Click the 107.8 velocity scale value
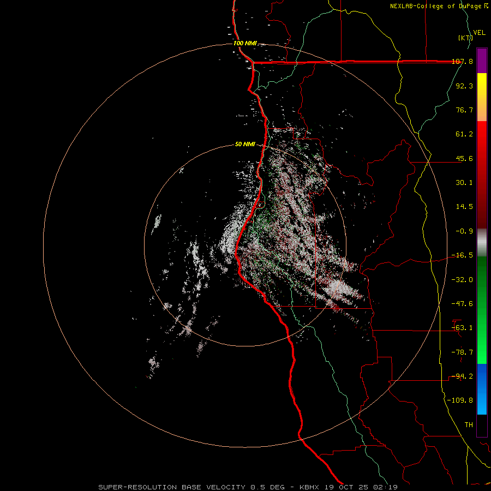 coord(462,61)
